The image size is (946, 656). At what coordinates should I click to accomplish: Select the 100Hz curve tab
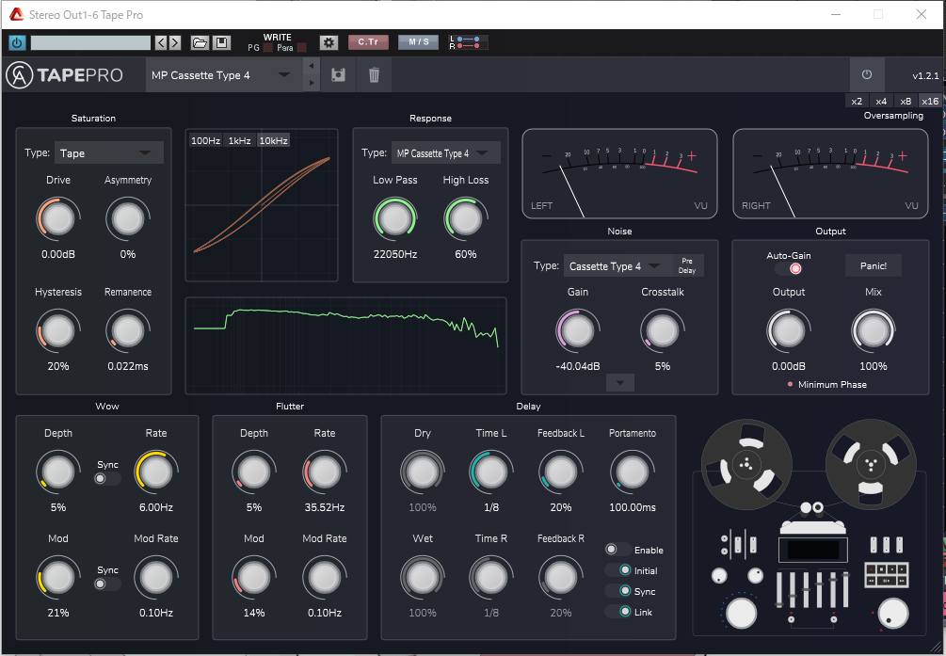205,140
